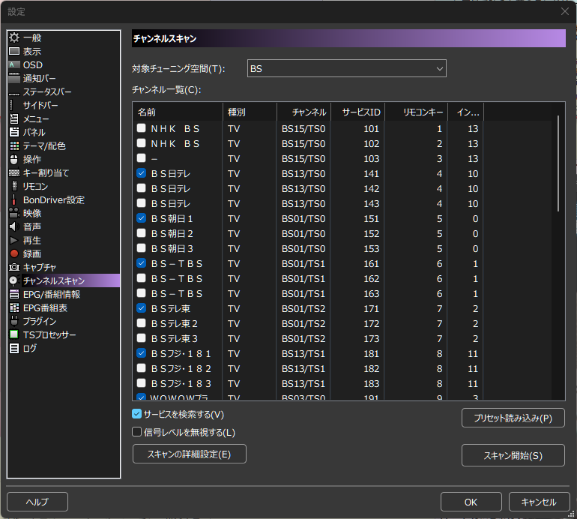Open the 対象チューニング空間 dropdown
Screen dimensions: 577x519
347,68
